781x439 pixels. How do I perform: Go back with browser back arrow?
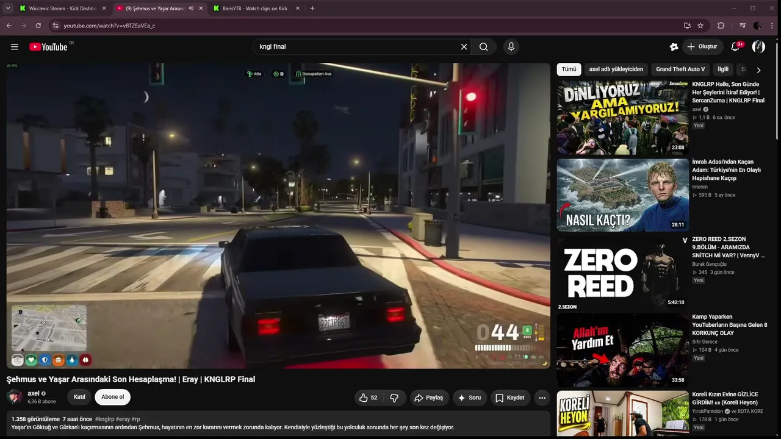pyautogui.click(x=9, y=26)
